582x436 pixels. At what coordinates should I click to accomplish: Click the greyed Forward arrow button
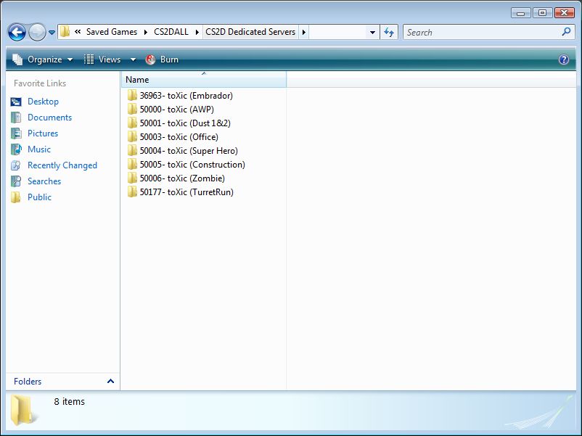coord(37,32)
